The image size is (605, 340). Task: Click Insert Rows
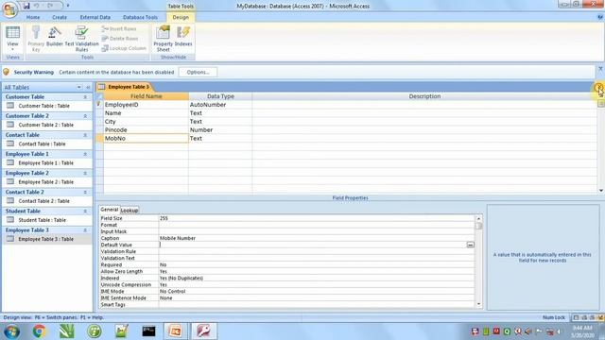tap(119, 29)
